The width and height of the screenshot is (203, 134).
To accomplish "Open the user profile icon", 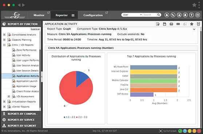I will coord(167,15).
